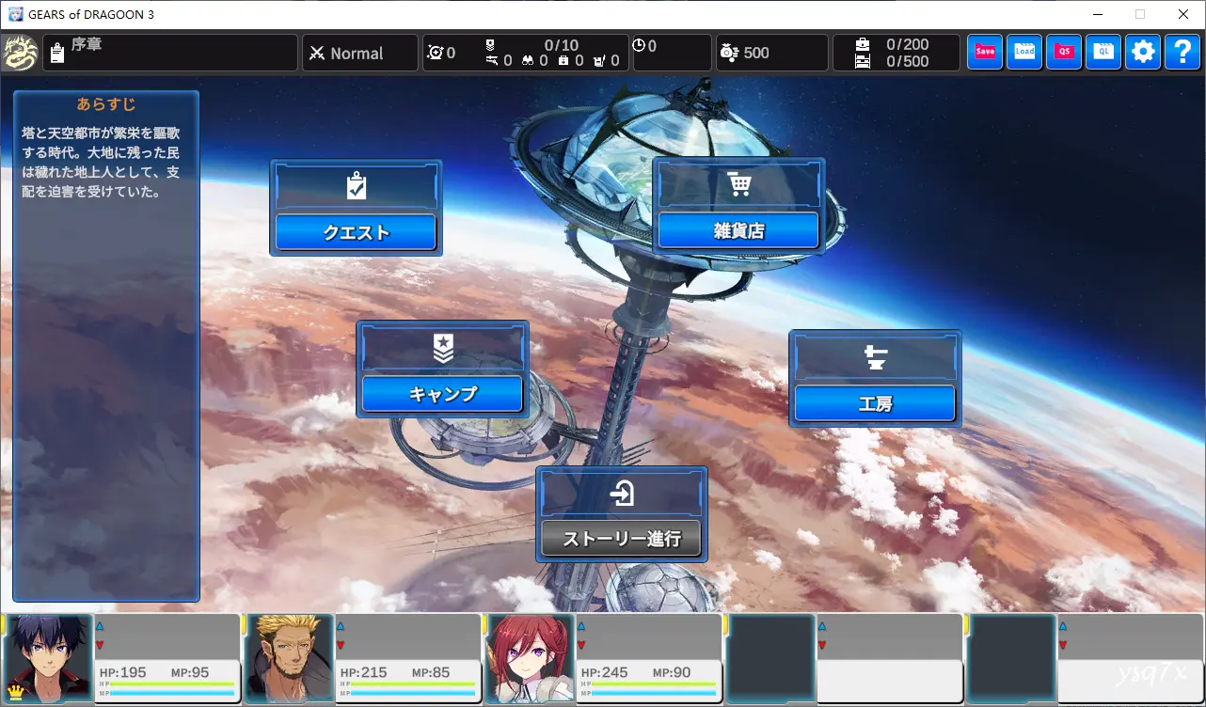Open the クエスト menu
The height and width of the screenshot is (707, 1206).
tap(356, 232)
